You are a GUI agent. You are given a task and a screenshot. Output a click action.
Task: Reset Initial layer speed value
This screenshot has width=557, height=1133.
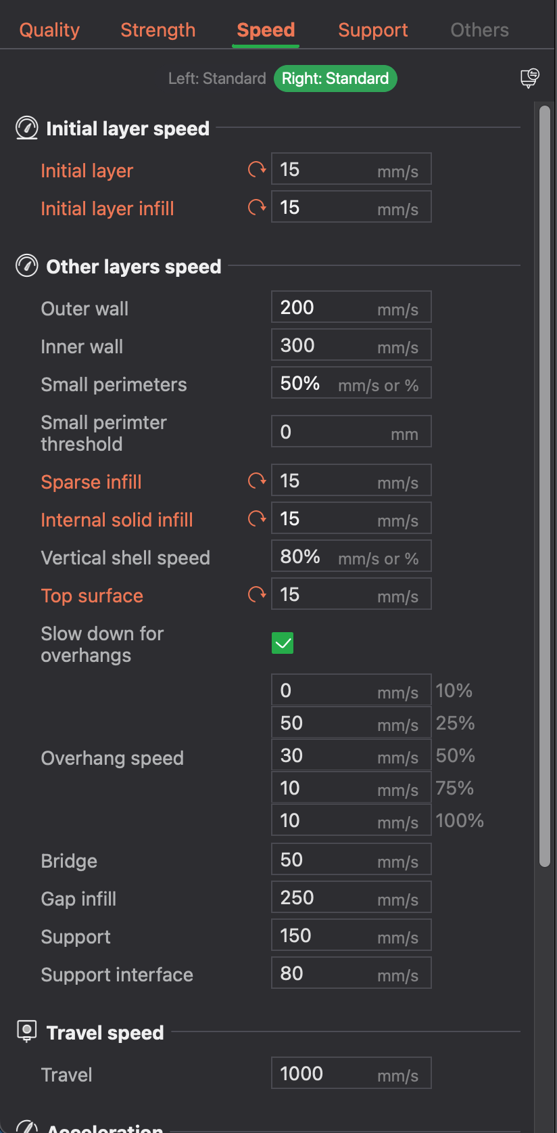coord(257,169)
